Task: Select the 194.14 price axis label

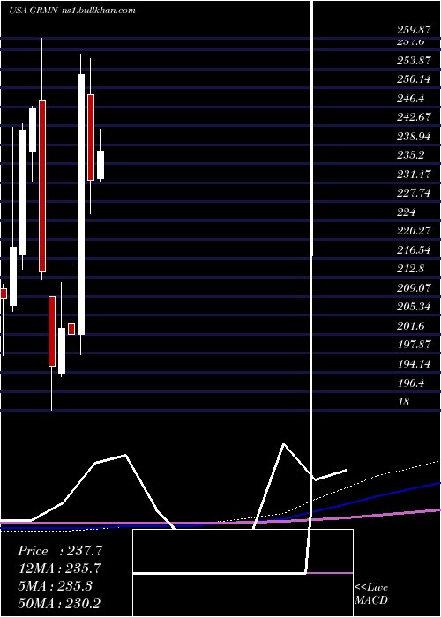Action: click(414, 364)
